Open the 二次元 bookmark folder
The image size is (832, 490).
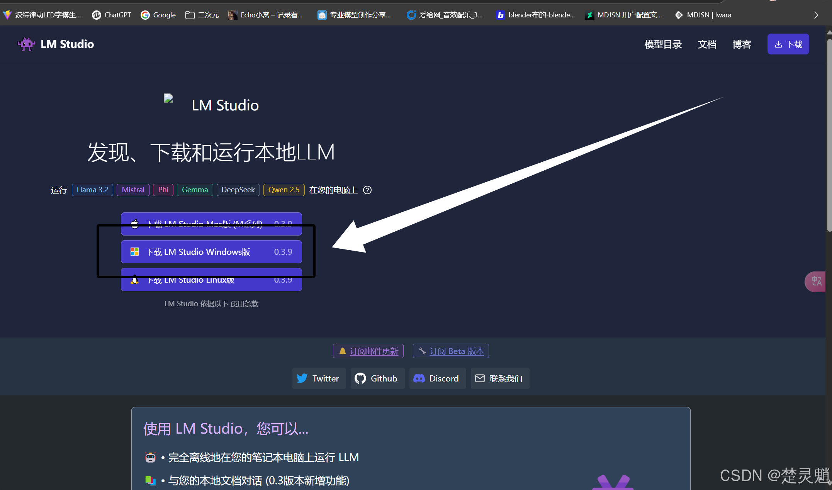click(x=202, y=15)
